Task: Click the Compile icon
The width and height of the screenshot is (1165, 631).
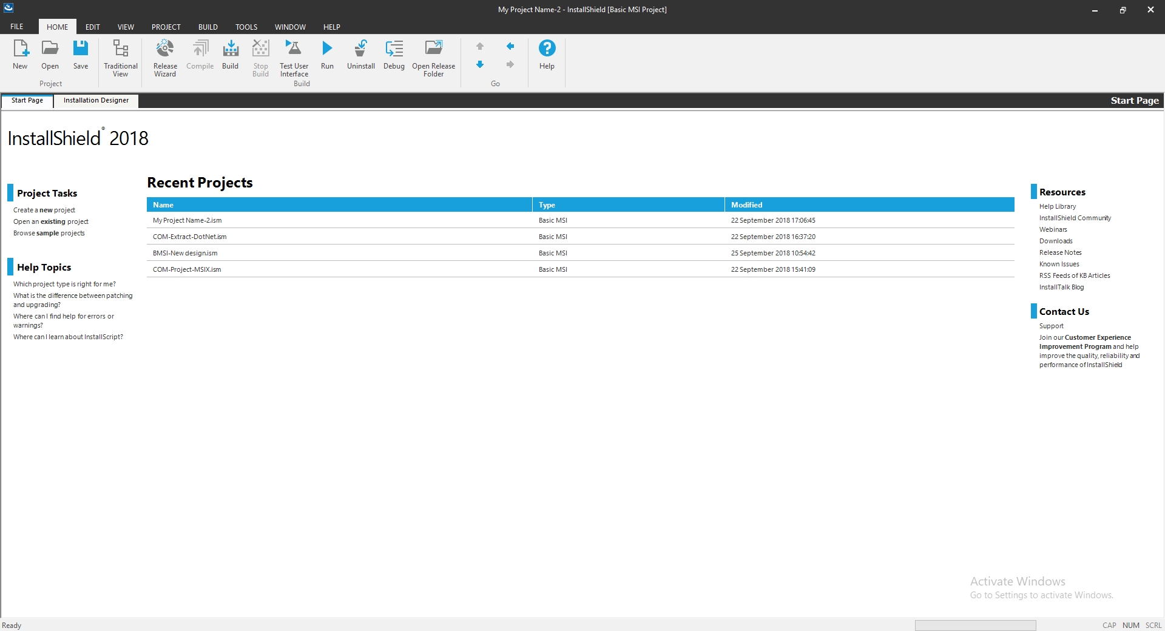Action: point(200,55)
